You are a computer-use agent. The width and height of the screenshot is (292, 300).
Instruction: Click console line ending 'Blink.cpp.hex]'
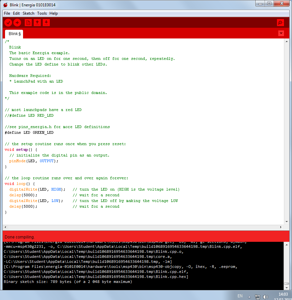96,277
